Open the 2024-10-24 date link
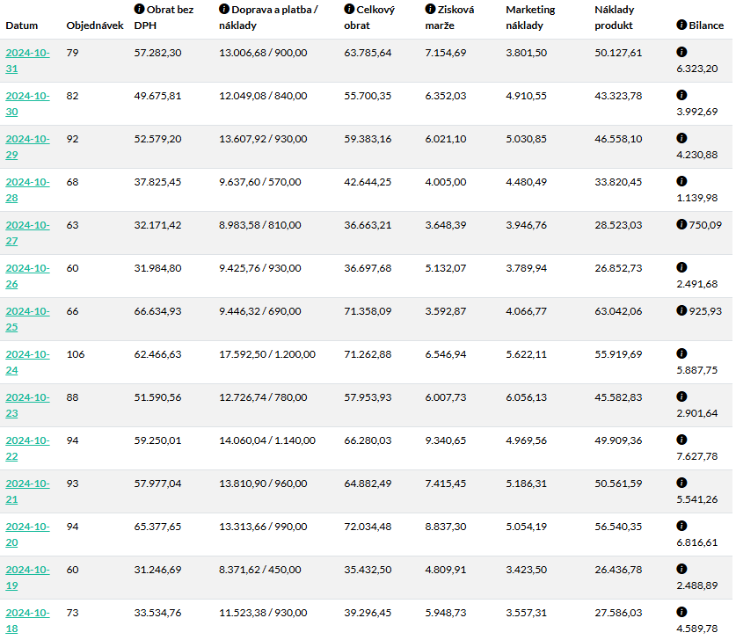 tap(27, 362)
